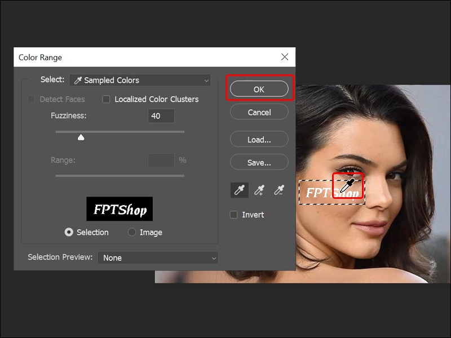Click the Fuzziness slider handle
This screenshot has height=338, width=451.
[81, 136]
